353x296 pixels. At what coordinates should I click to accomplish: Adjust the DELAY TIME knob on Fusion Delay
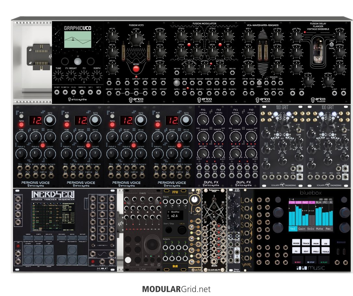[339, 36]
